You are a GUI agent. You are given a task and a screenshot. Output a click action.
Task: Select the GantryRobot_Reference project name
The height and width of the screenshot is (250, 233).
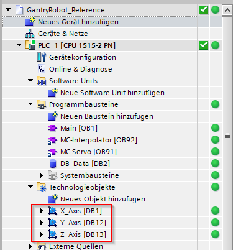[66, 10]
